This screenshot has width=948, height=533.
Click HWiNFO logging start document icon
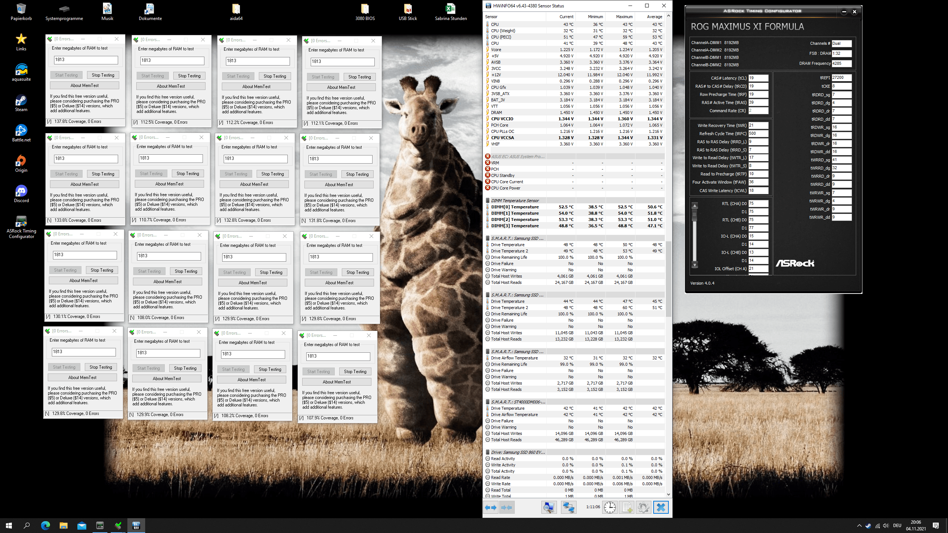pyautogui.click(x=627, y=507)
